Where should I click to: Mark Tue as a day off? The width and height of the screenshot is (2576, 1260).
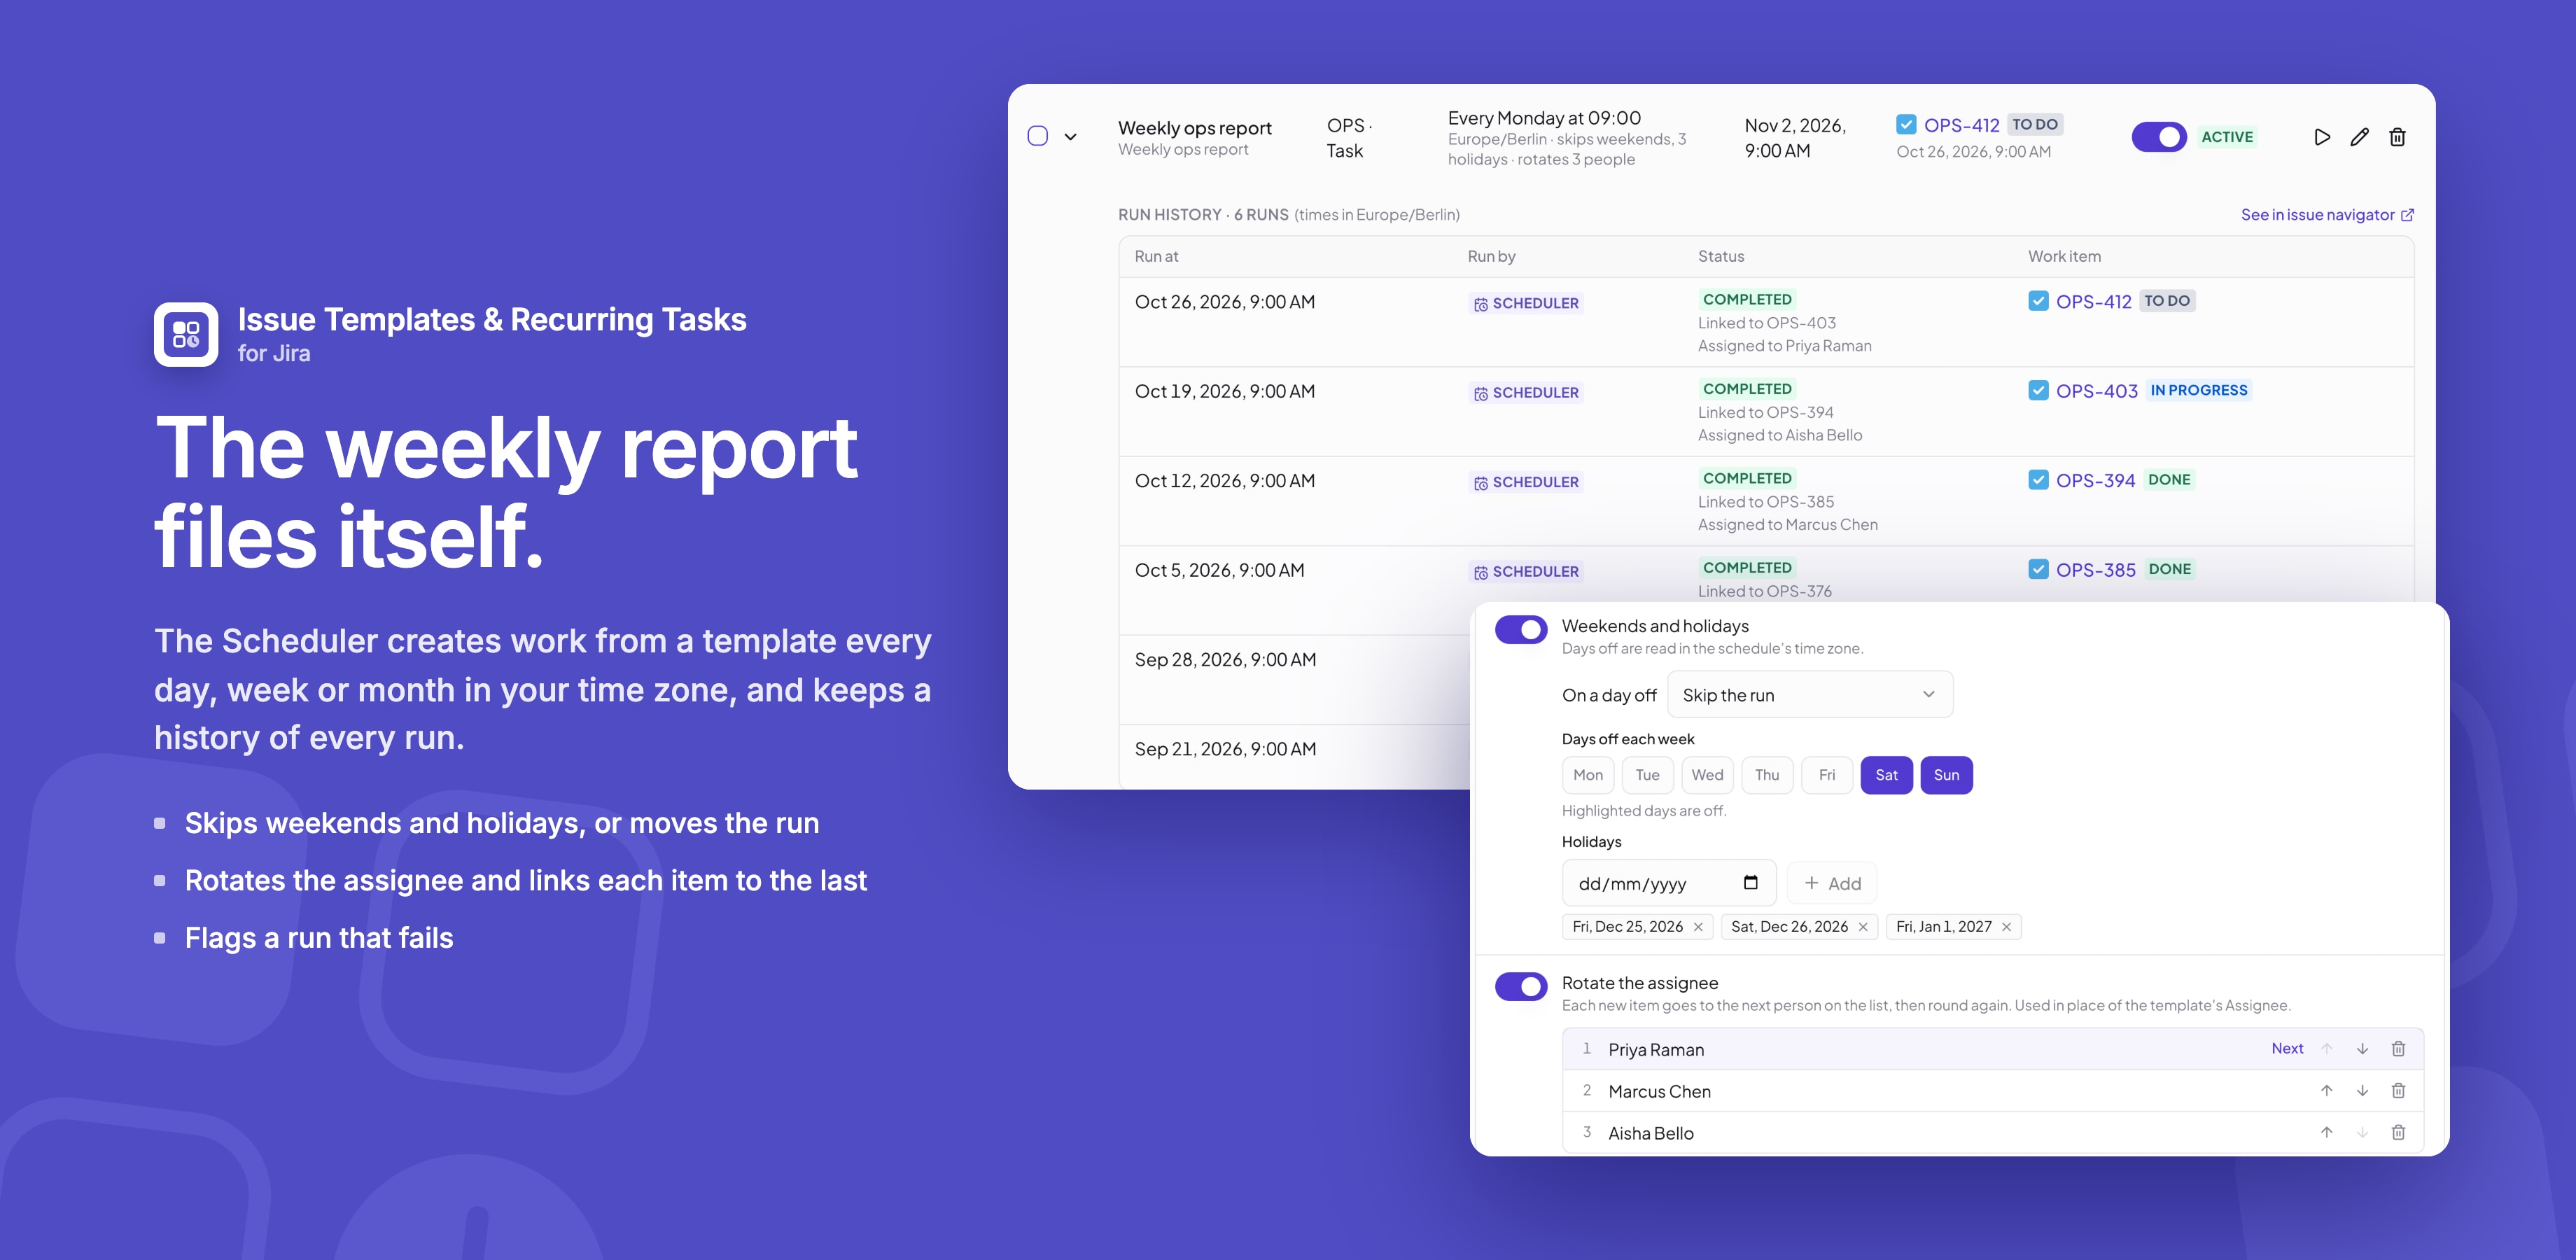tap(1648, 775)
